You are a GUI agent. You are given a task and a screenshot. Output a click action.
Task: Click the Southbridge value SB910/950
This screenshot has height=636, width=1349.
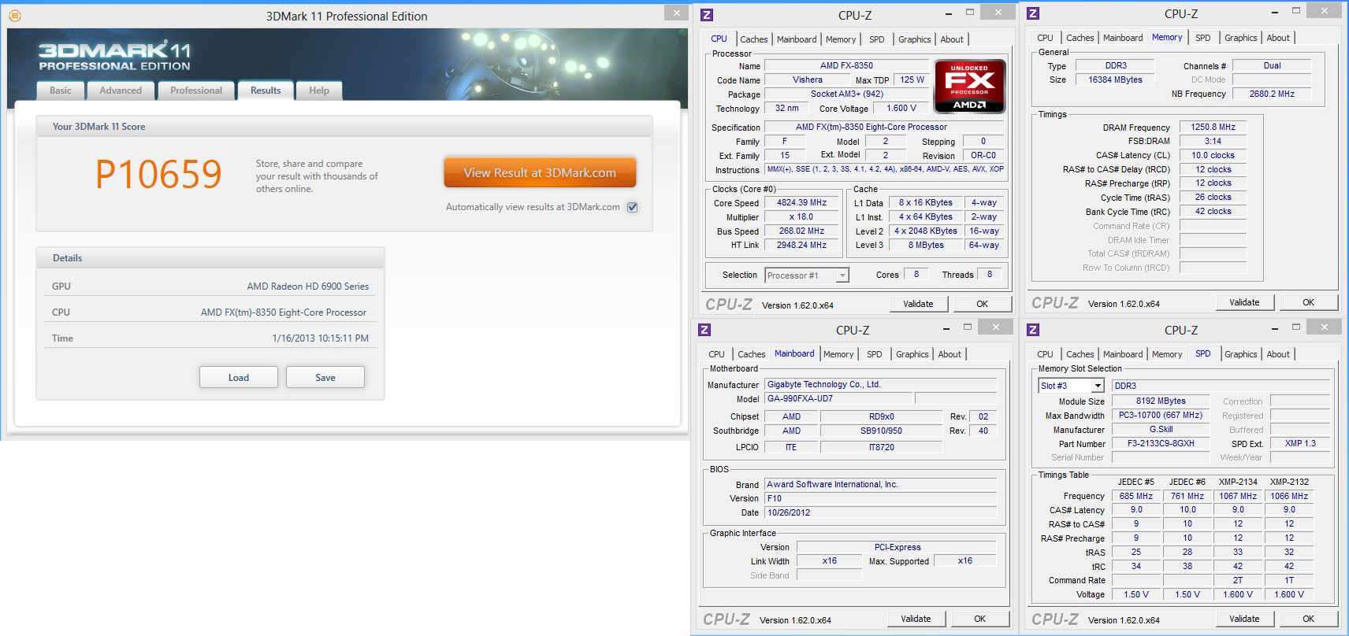coord(881,431)
